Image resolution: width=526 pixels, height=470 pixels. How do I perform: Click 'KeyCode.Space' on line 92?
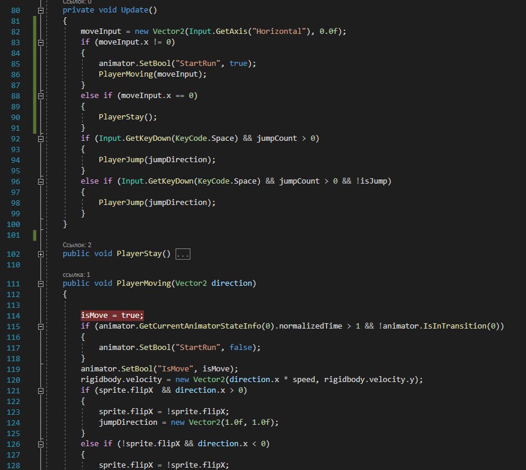click(204, 138)
